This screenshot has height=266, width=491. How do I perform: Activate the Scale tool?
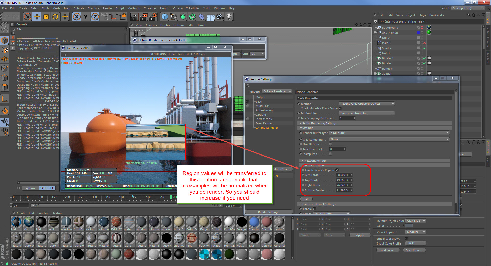[46, 17]
